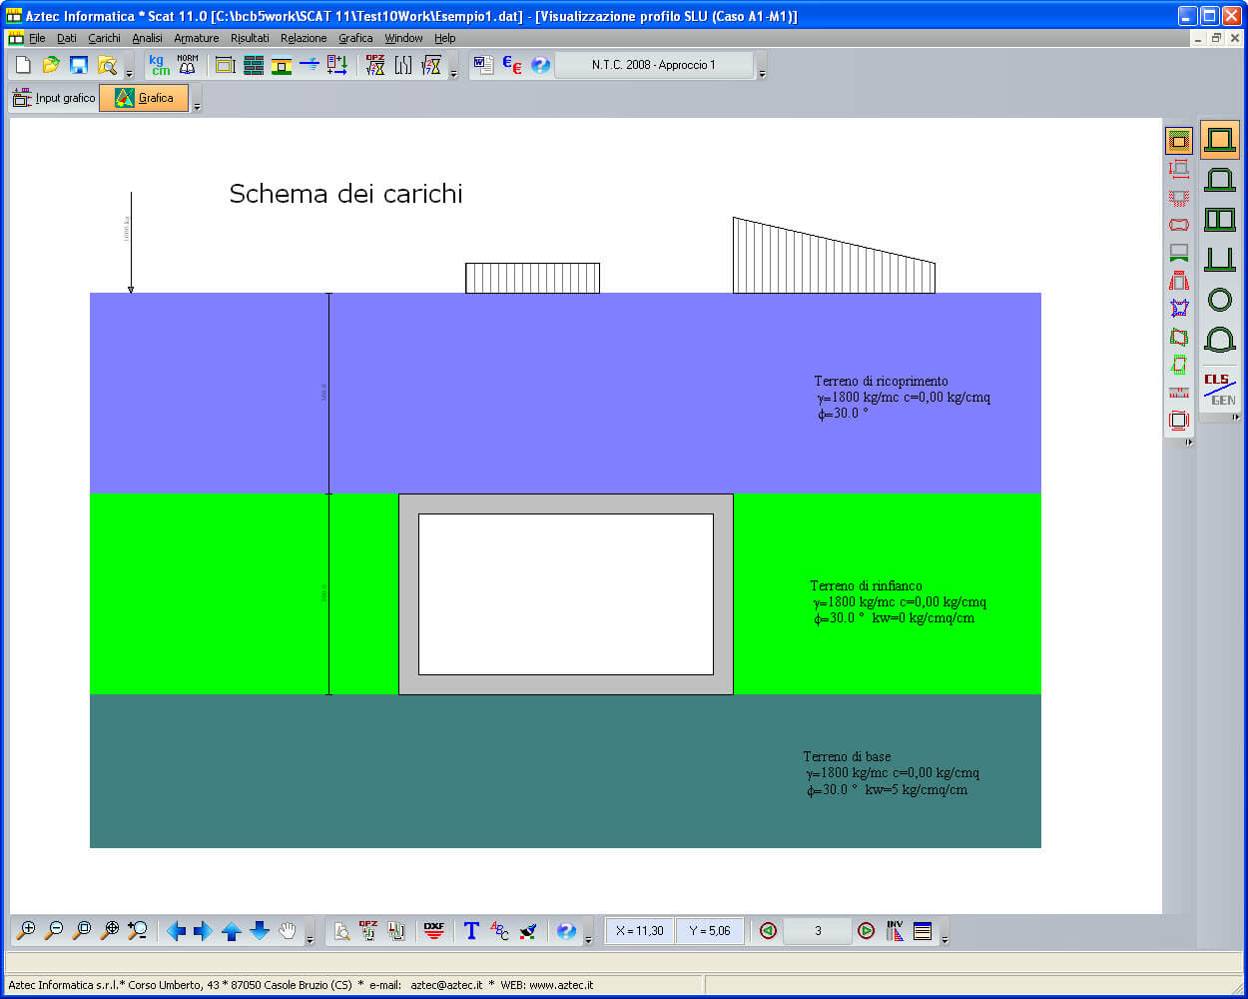This screenshot has height=999, width=1248.
Task: Expand the file toolbar overflow arrow
Action: pos(129,74)
